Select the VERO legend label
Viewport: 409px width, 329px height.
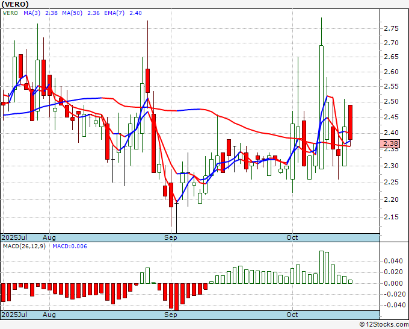10,13
